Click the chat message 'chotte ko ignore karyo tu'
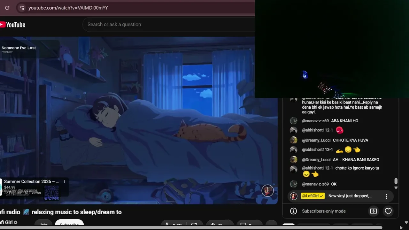 (357, 168)
